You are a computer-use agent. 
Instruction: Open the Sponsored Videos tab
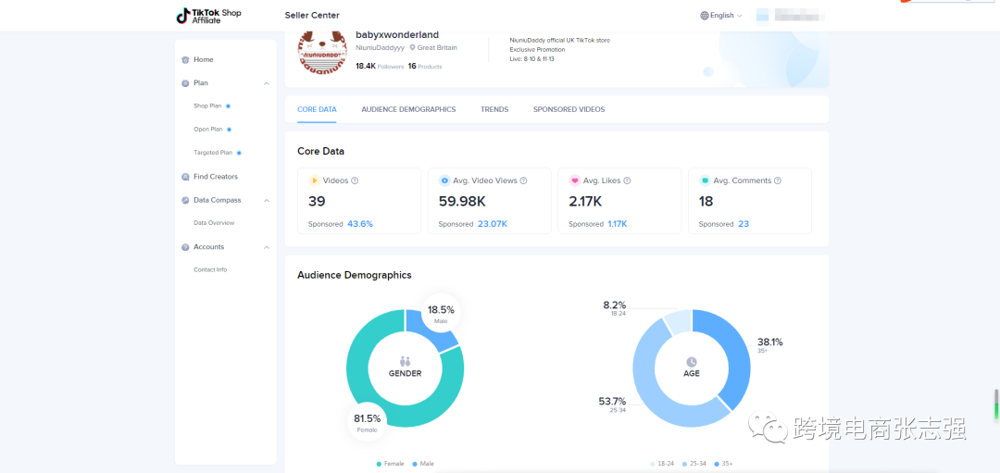click(569, 109)
